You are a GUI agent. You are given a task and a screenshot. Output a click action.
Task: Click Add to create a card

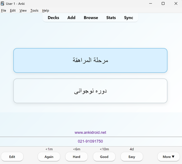tap(71, 18)
